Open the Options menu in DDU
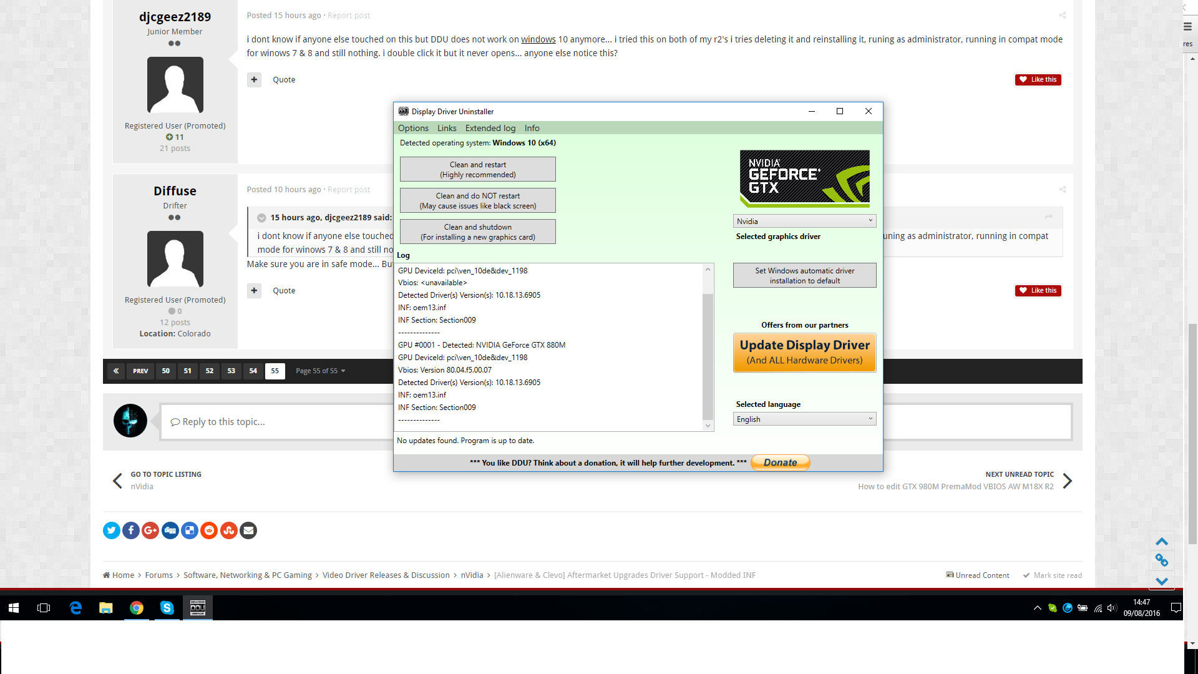 coord(413,128)
